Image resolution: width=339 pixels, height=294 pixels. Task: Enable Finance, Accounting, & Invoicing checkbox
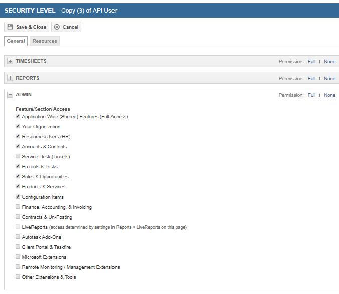point(18,207)
